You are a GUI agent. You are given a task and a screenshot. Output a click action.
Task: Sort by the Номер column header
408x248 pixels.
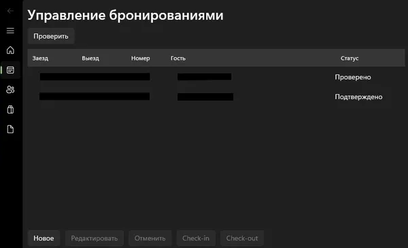141,58
